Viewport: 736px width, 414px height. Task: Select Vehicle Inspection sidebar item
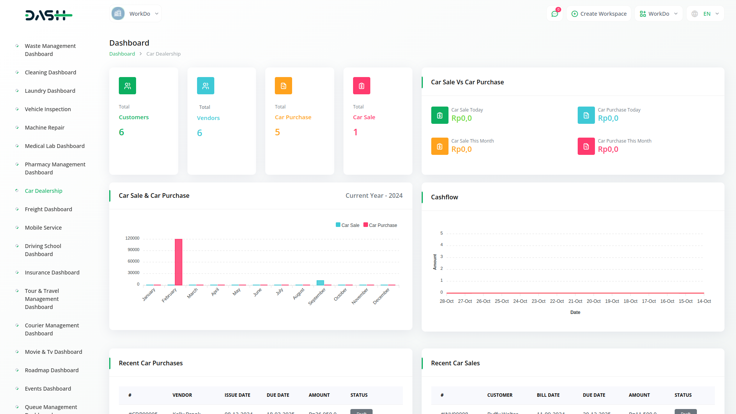coord(48,109)
